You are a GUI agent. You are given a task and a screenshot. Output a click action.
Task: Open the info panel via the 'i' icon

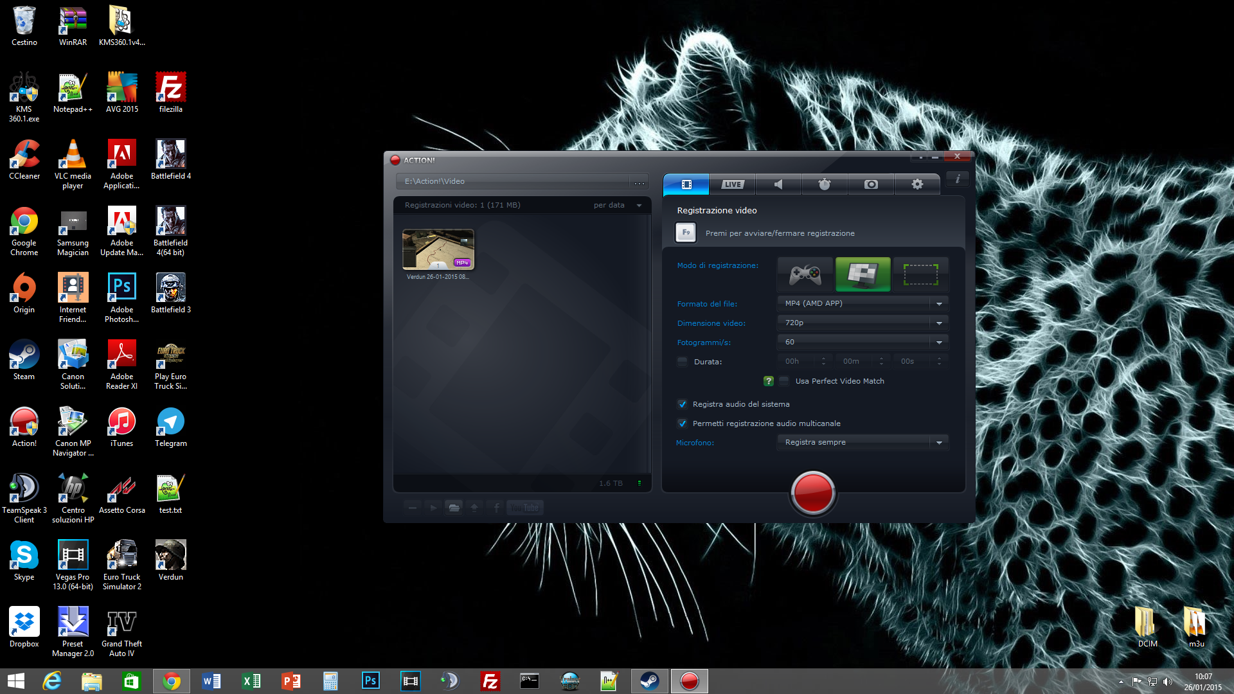957,180
